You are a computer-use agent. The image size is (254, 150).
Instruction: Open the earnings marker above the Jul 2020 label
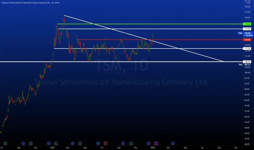pyautogui.click(x=5, y=143)
